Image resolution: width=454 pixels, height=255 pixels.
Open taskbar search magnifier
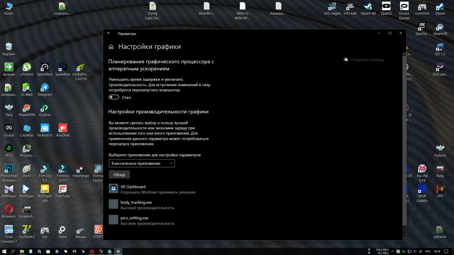13,251
